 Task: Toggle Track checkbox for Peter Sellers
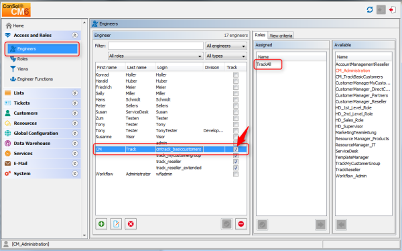[x=236, y=106]
